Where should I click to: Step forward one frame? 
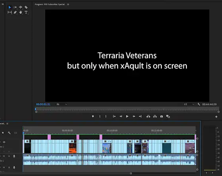pos(134,116)
